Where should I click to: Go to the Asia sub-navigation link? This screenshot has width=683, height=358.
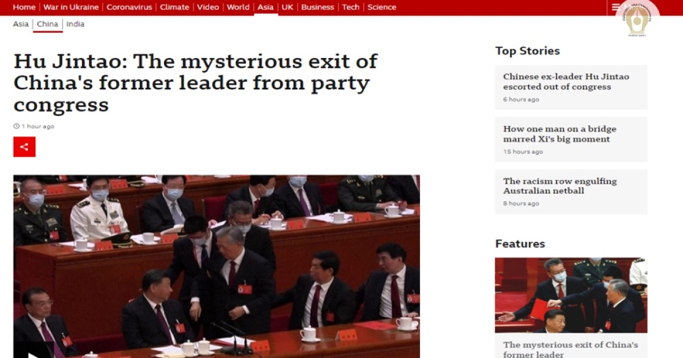click(x=21, y=24)
